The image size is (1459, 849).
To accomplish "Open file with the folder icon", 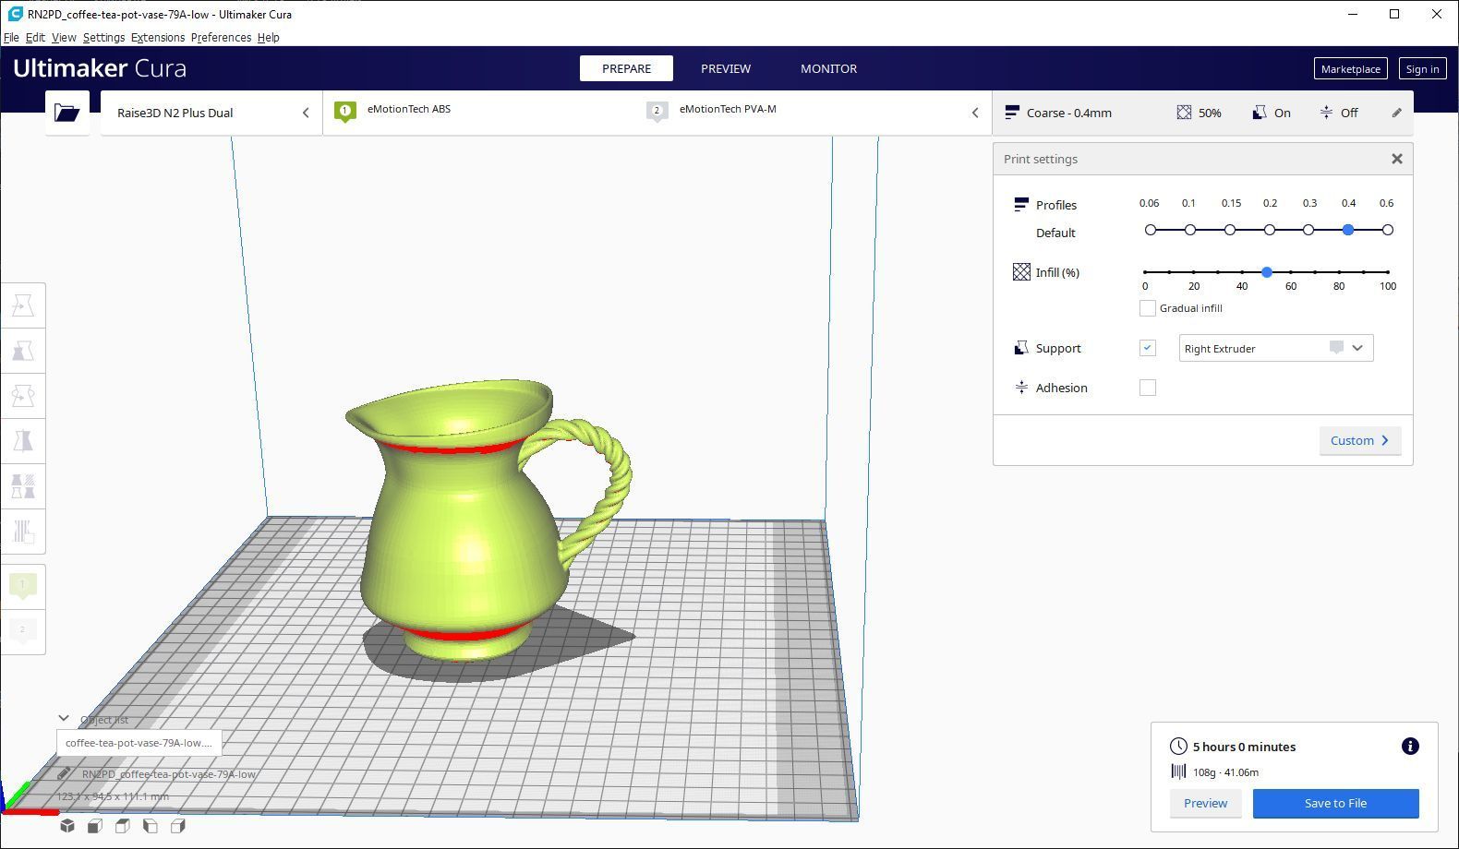I will tap(67, 113).
